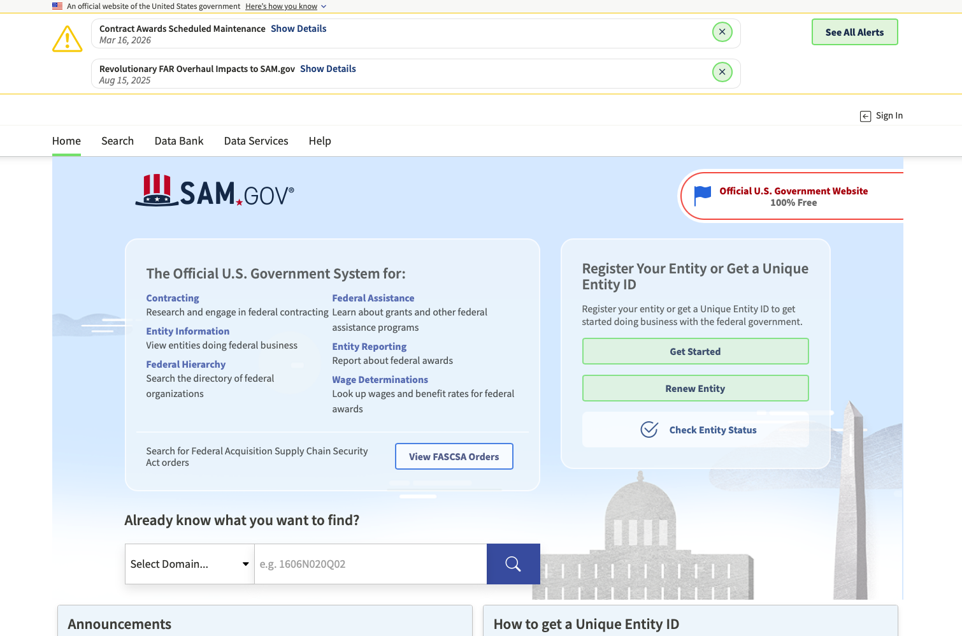Click the Get Started button
The image size is (962, 636).
(695, 351)
